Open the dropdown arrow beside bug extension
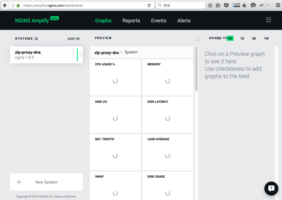The image size is (282, 200). click(x=268, y=5)
